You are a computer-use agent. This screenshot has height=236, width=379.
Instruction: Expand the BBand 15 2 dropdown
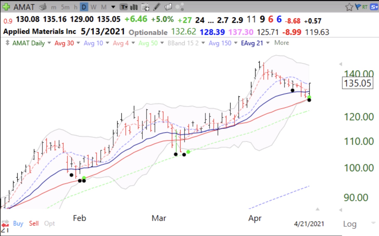click(x=203, y=43)
